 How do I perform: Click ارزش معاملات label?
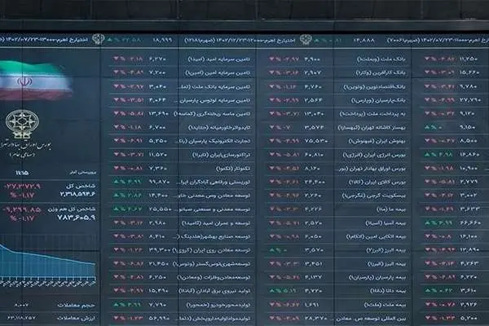pos(76,318)
